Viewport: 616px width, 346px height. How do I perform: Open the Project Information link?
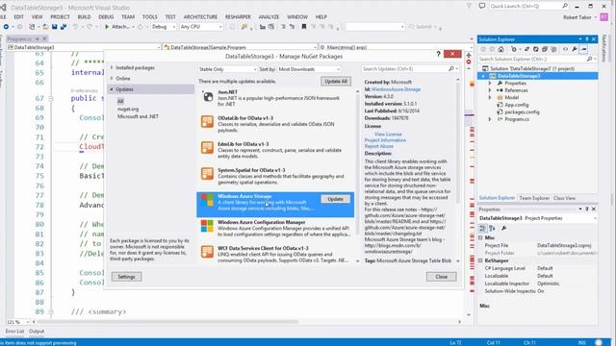tap(385, 140)
